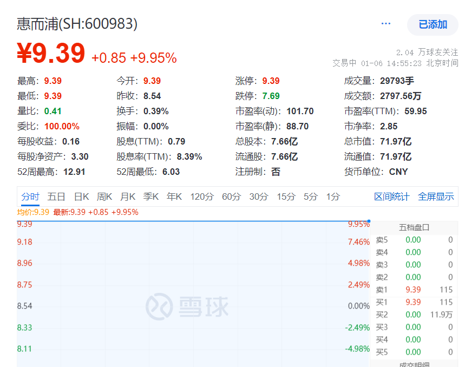Click the 成交量 value 29793手
The image size is (465, 367).
pyautogui.click(x=397, y=81)
